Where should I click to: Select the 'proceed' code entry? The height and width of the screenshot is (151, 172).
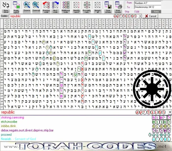6,135
